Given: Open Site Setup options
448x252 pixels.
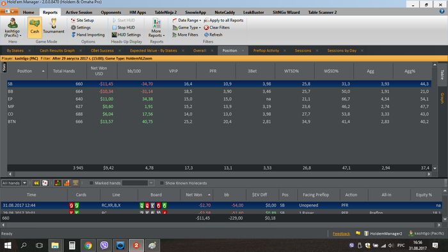Looking at the screenshot, I should click(83, 20).
